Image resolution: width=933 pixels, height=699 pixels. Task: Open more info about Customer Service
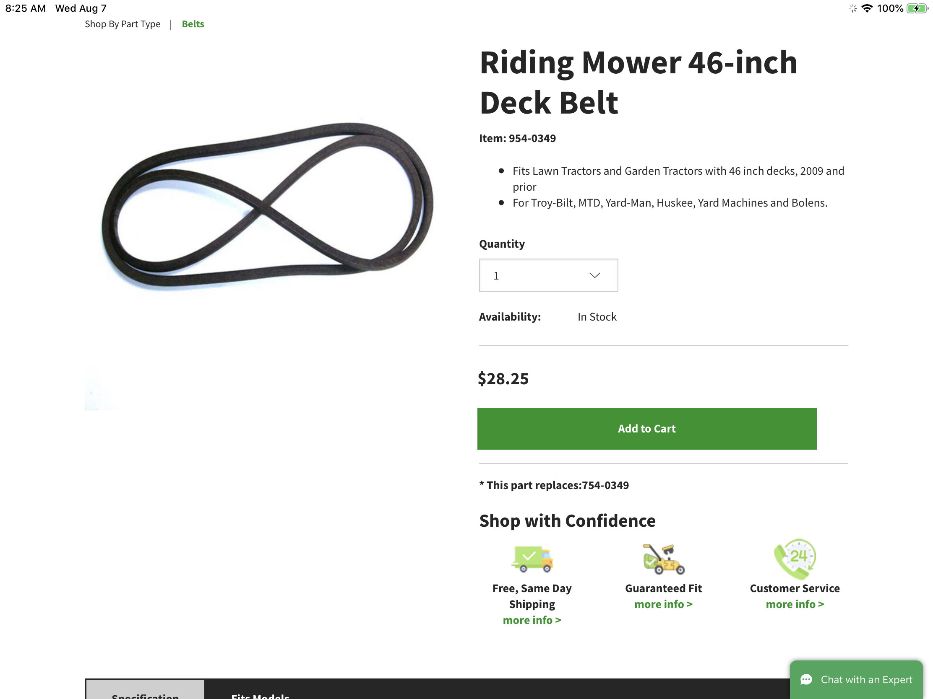point(795,604)
